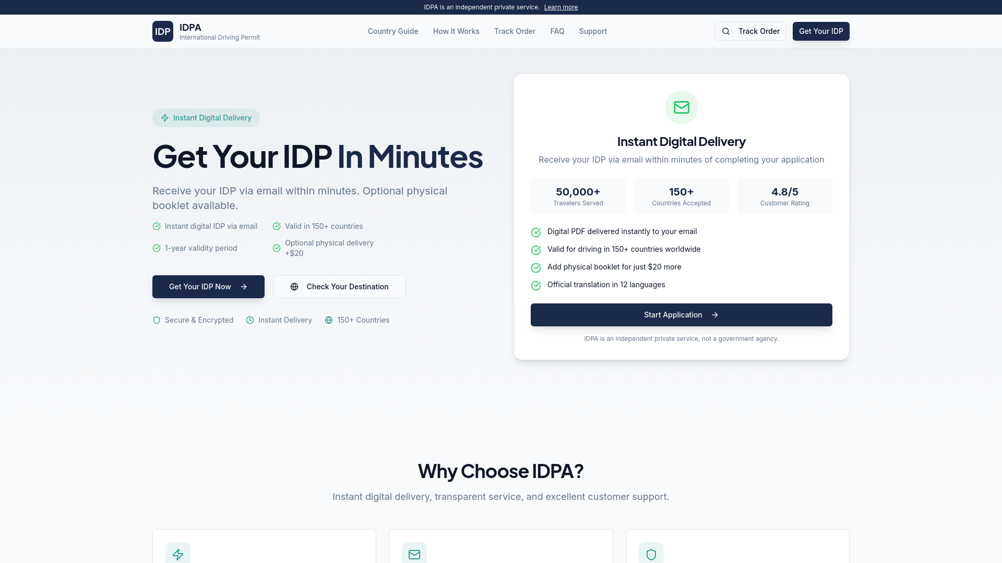Click the clock icon beside Instant Delivery

click(250, 320)
